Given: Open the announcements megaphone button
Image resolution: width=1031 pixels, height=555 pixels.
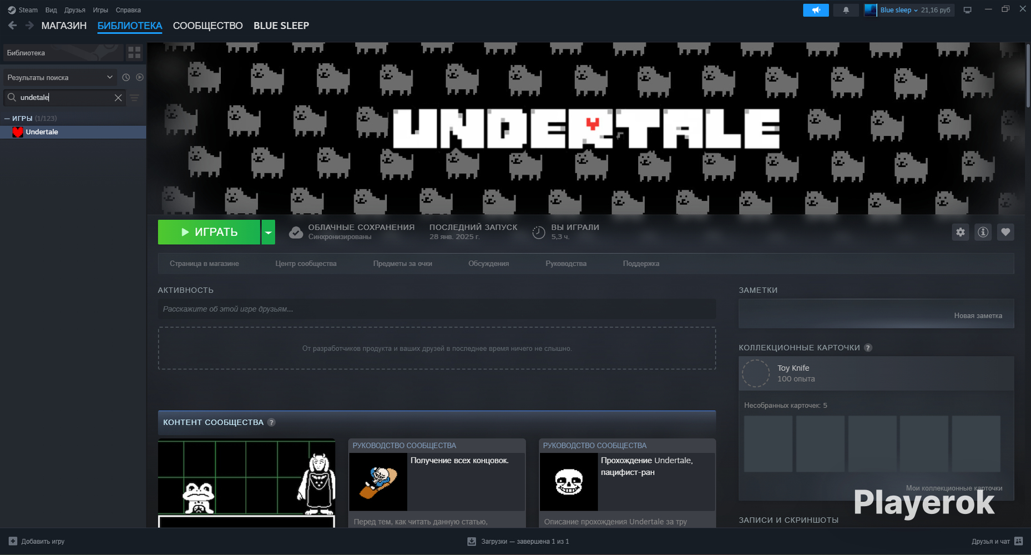Looking at the screenshot, I should coord(816,10).
